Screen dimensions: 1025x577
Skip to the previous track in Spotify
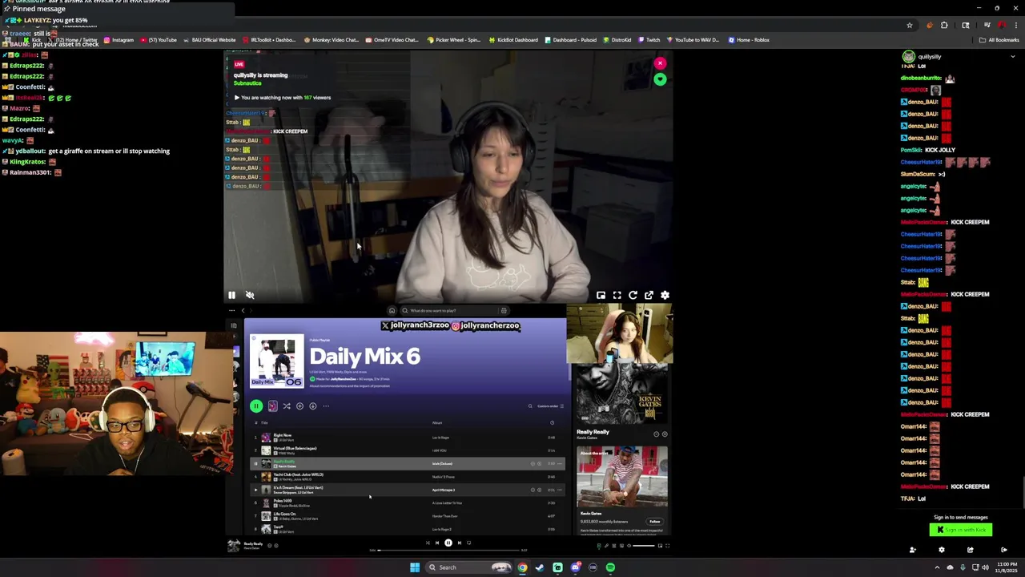coord(437,543)
